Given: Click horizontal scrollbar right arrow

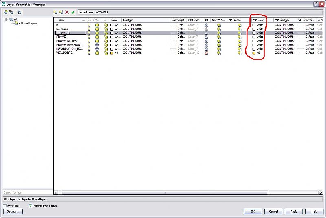Looking at the screenshot, I should click(320, 192).
